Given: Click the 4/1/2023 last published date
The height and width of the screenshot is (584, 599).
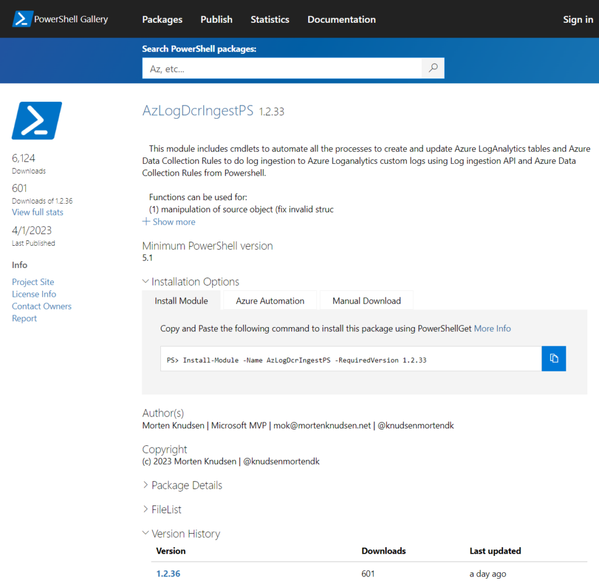Looking at the screenshot, I should pos(32,230).
